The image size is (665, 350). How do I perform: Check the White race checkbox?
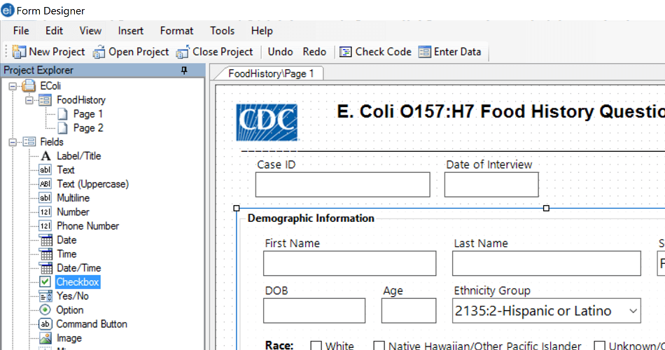coord(316,346)
